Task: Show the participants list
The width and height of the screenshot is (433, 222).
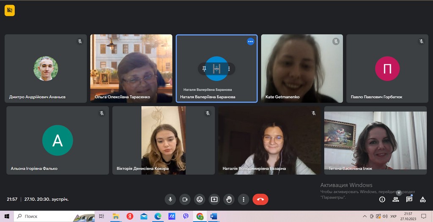Action: point(396,199)
